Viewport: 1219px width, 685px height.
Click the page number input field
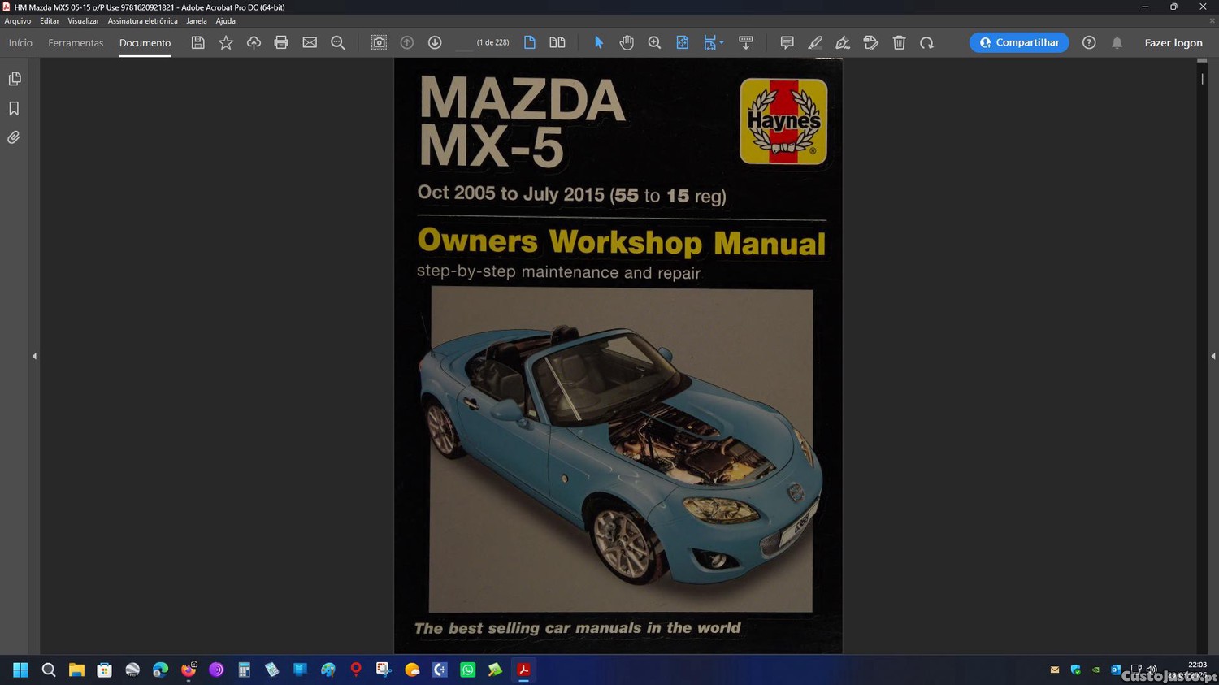tap(463, 42)
